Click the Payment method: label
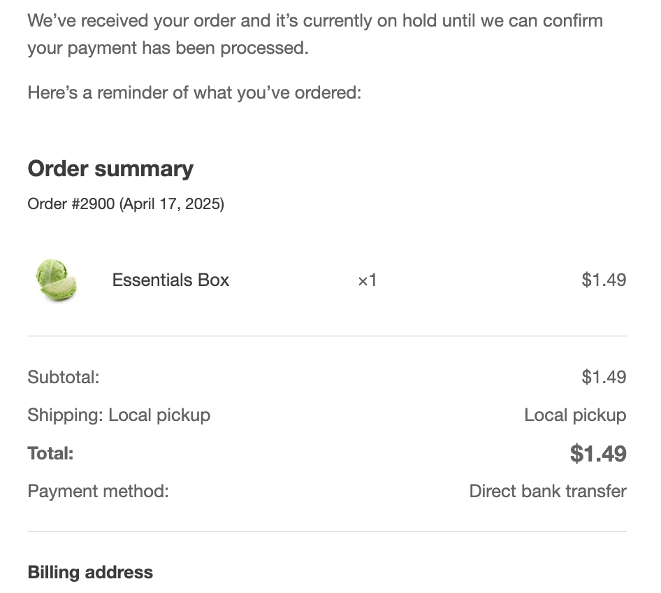 [x=99, y=492]
